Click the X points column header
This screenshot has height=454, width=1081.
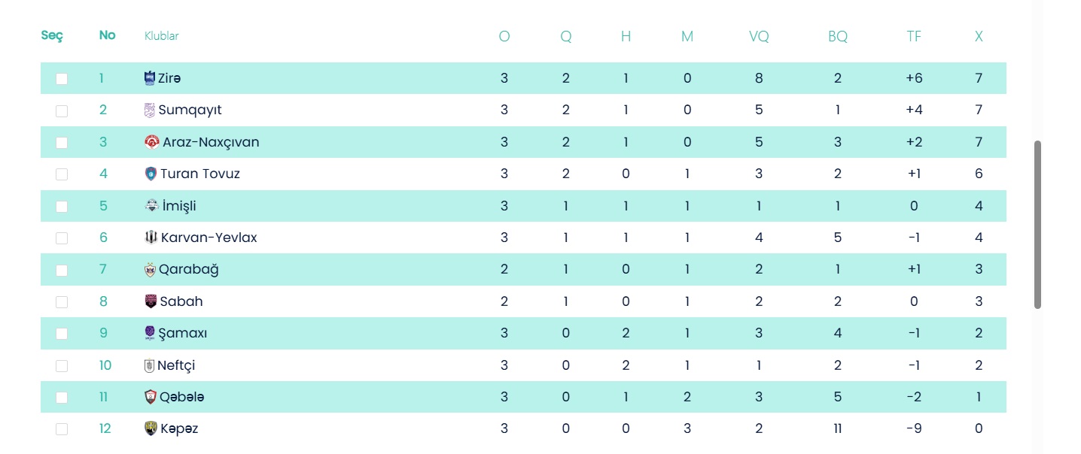pos(979,36)
